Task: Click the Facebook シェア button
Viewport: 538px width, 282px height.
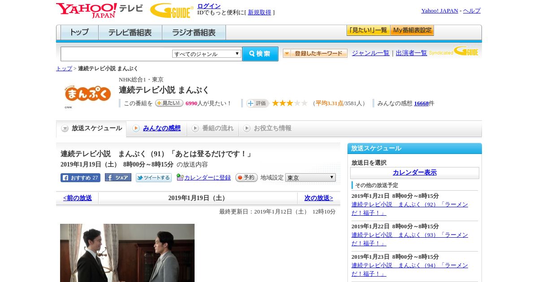Action: tap(118, 177)
